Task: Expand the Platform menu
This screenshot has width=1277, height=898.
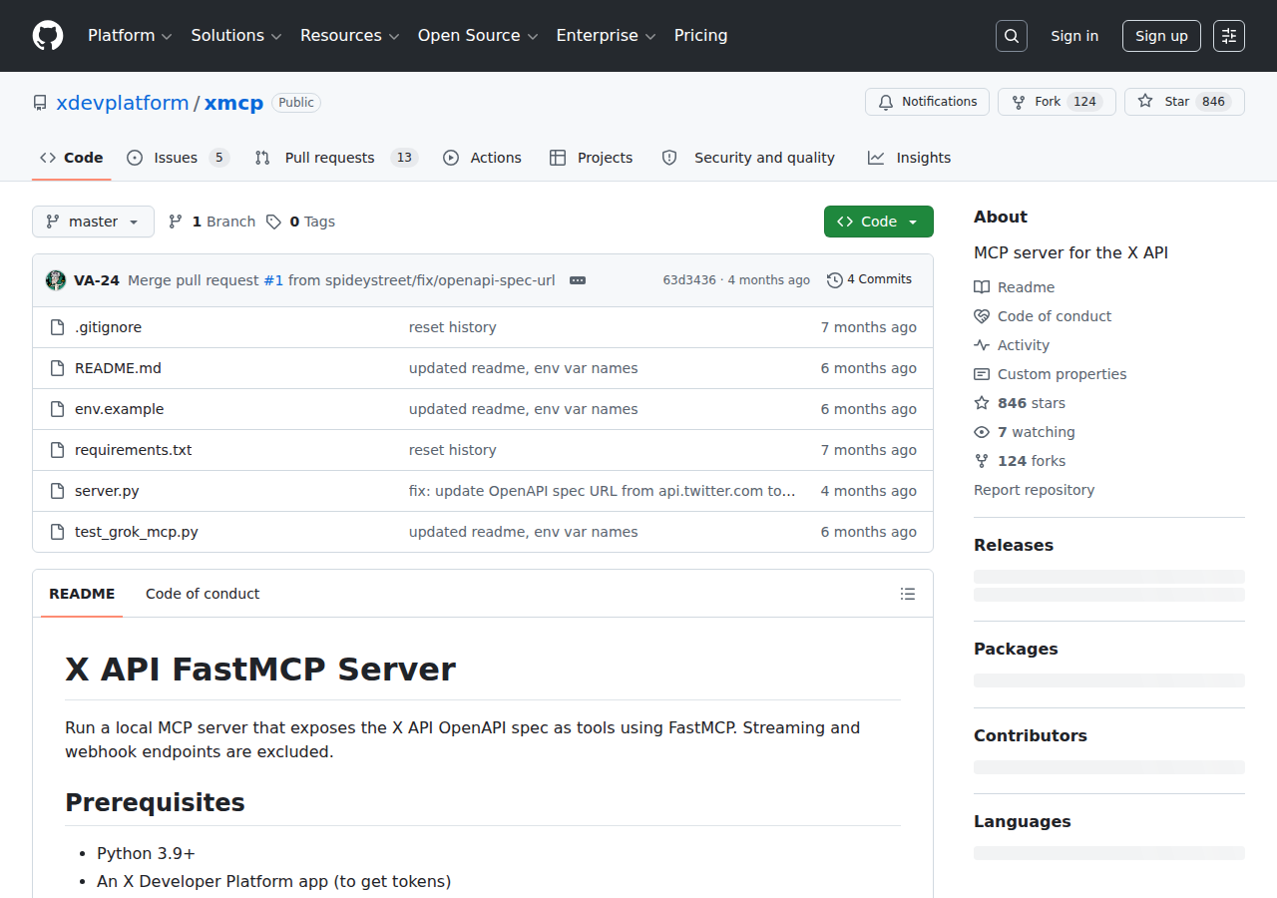Action: coord(130,36)
